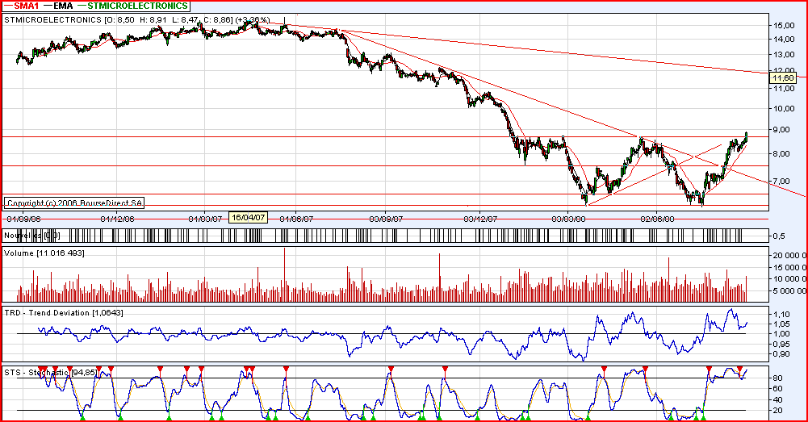Click the 15 000 0 volume axis value
The height and width of the screenshot is (422, 808).
point(789,267)
